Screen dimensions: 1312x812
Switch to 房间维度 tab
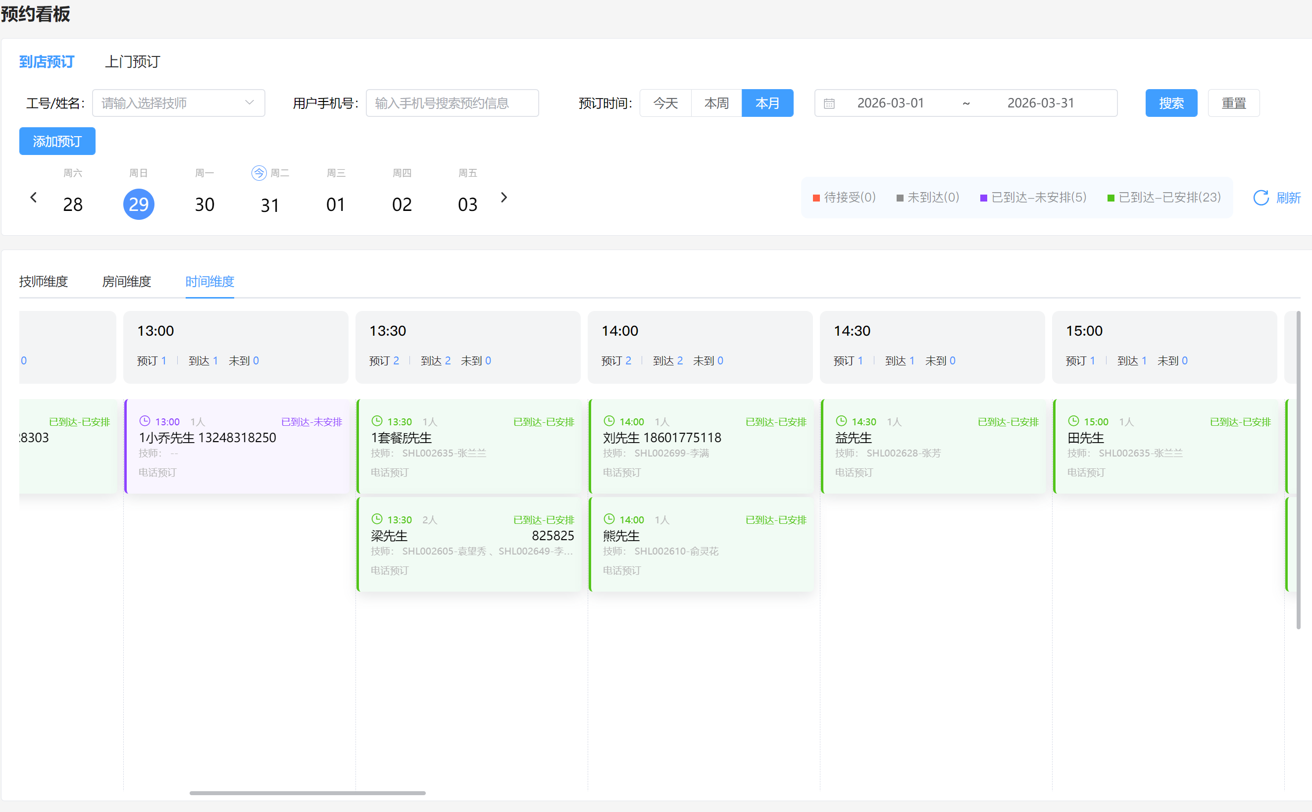pos(126,281)
